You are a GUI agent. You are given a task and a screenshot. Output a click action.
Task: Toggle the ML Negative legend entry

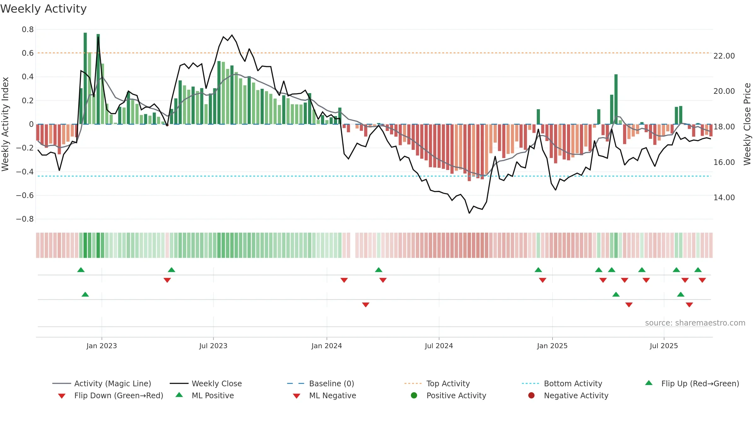[x=324, y=395]
